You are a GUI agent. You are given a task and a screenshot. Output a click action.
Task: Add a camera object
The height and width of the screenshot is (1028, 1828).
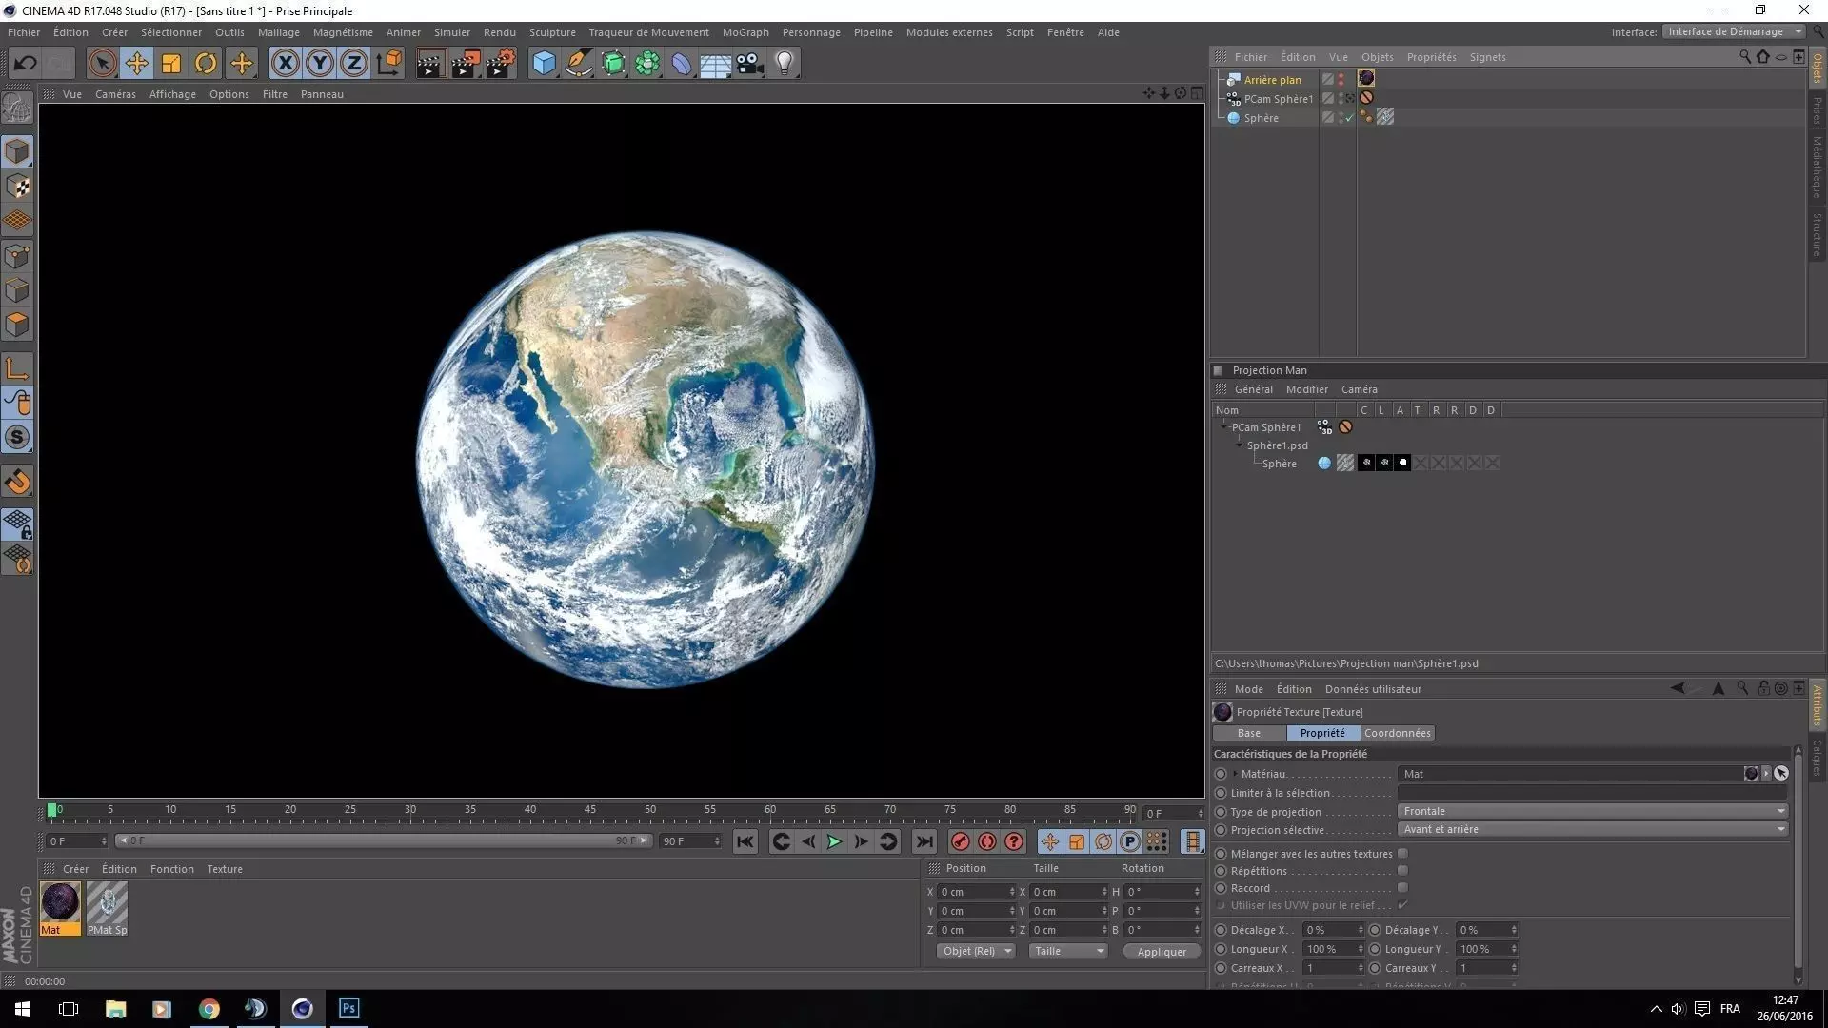point(750,64)
